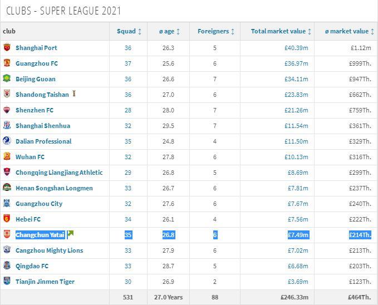Click the Qingdao FC club crest
This screenshot has height=305, width=378.
[x=7, y=265]
